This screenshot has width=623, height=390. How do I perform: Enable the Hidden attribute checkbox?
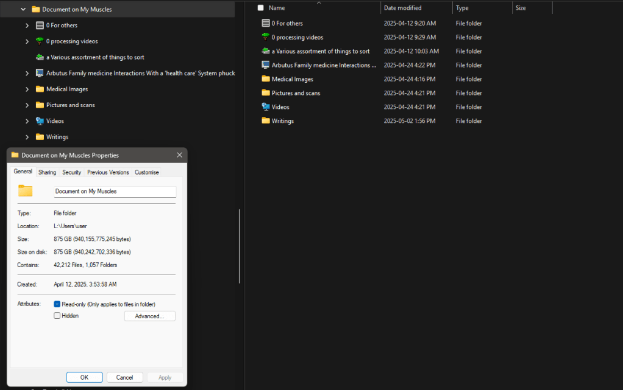57,316
